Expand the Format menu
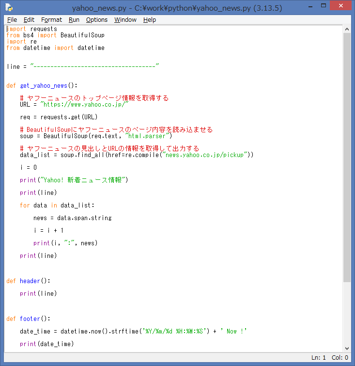The width and height of the screenshot is (355, 366). (51, 19)
